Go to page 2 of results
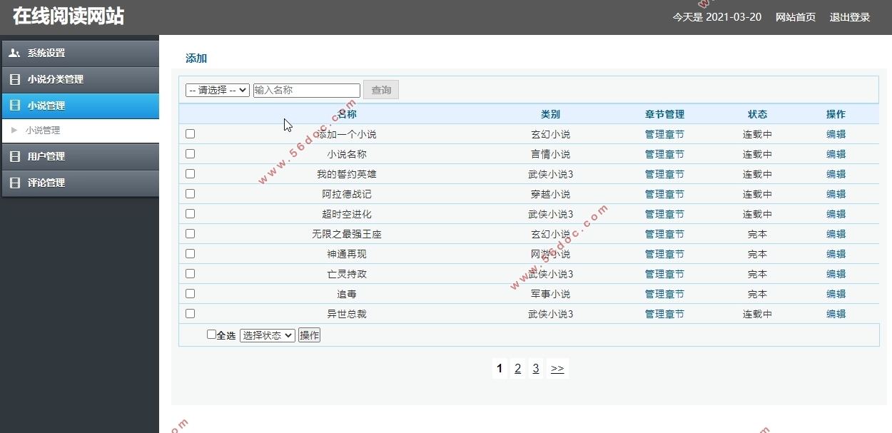The image size is (892, 433). point(517,368)
